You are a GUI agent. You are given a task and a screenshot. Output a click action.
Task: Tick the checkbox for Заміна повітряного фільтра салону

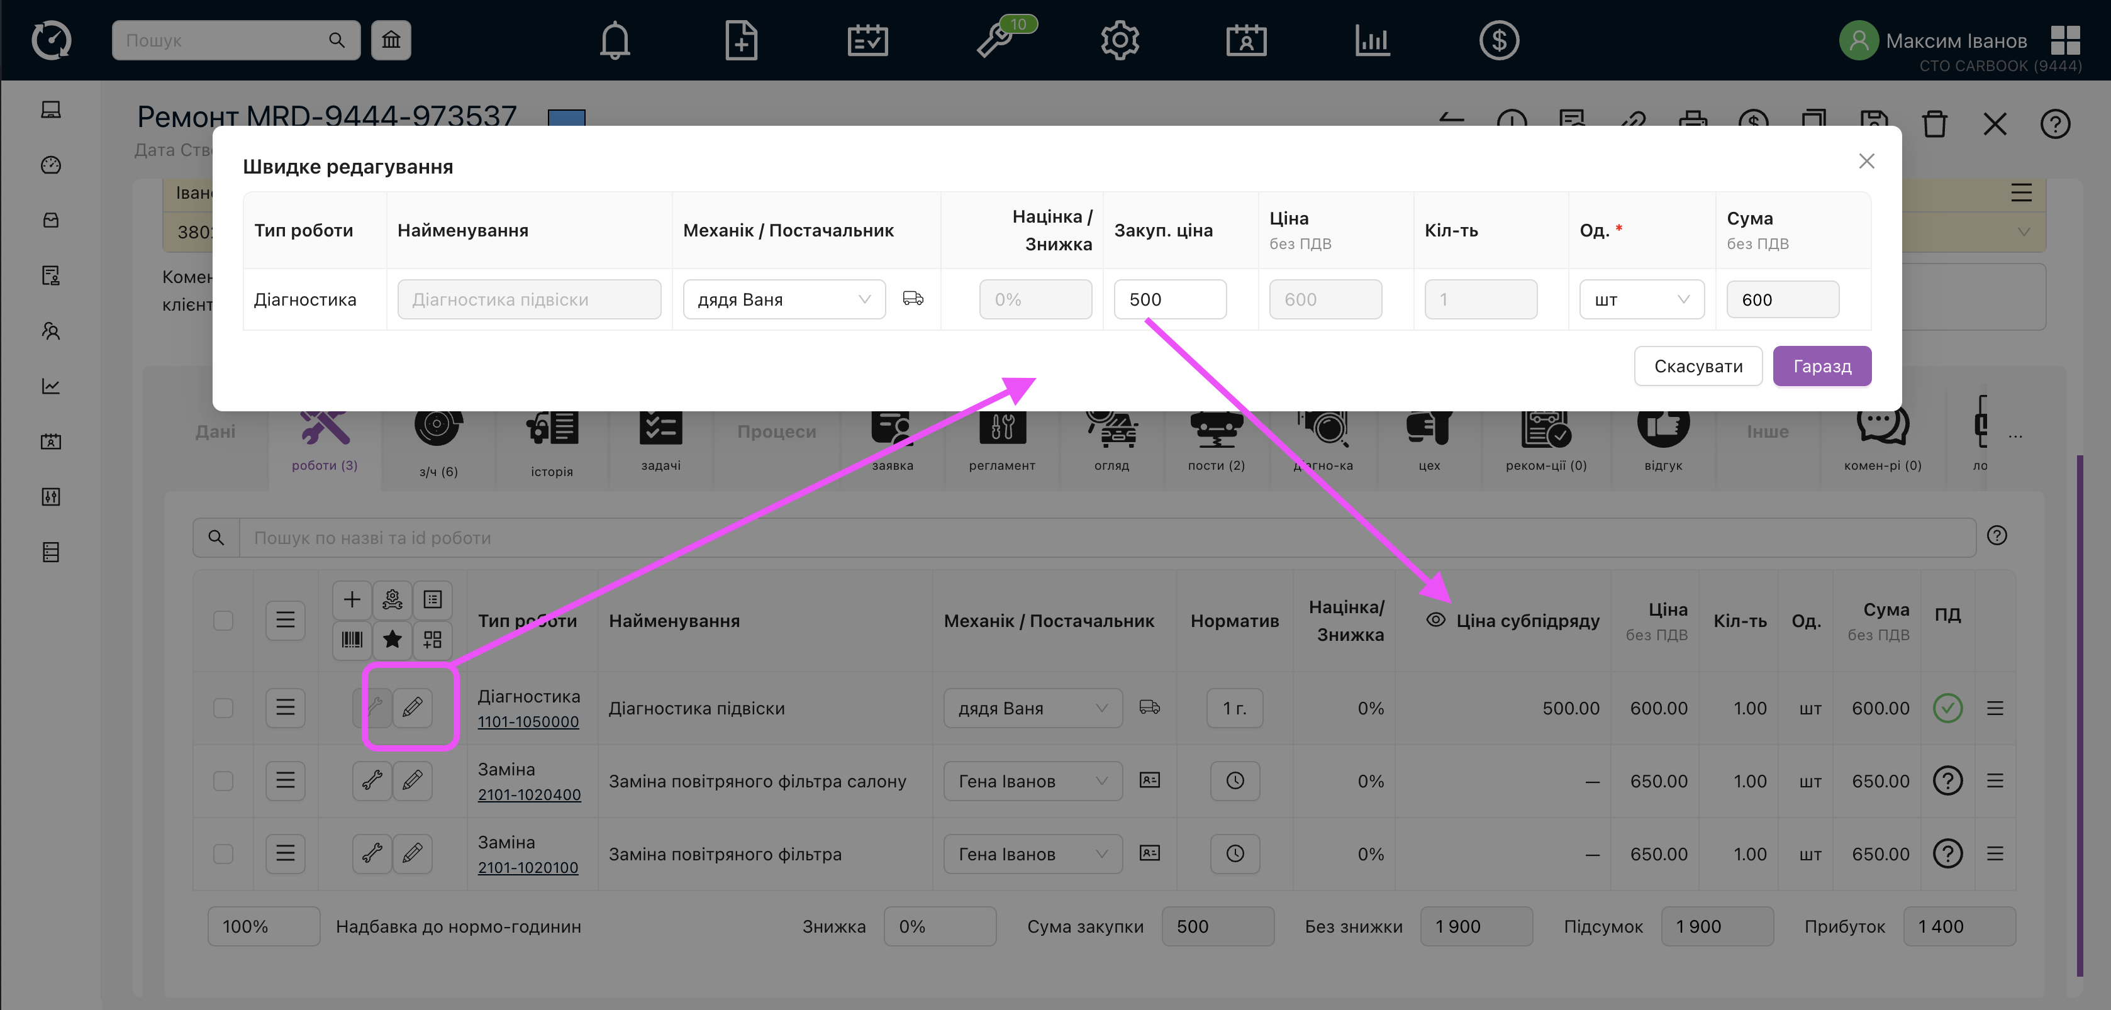tap(223, 780)
